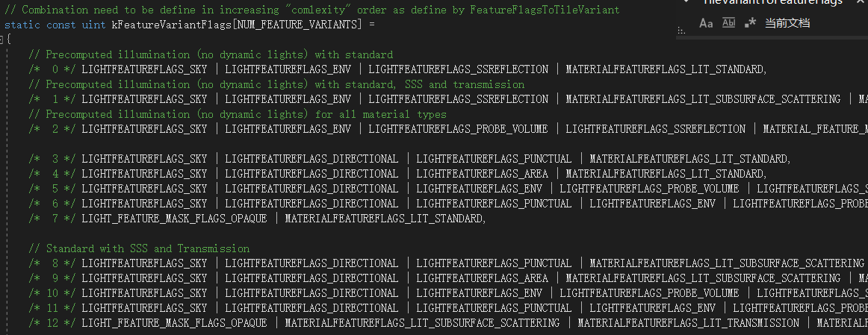Open the 当前文档 search scope dropdown
868x335 pixels.
click(787, 23)
